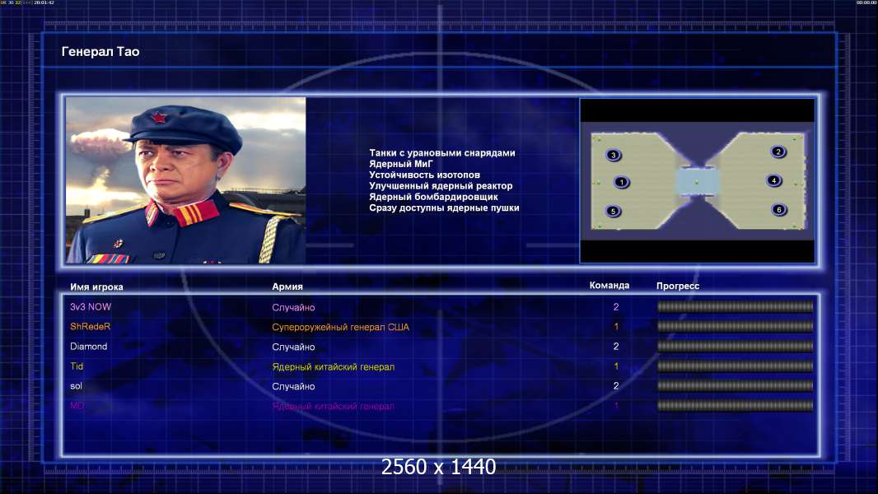The height and width of the screenshot is (494, 878).
Task: Select player name 'Tid'
Action: point(77,366)
